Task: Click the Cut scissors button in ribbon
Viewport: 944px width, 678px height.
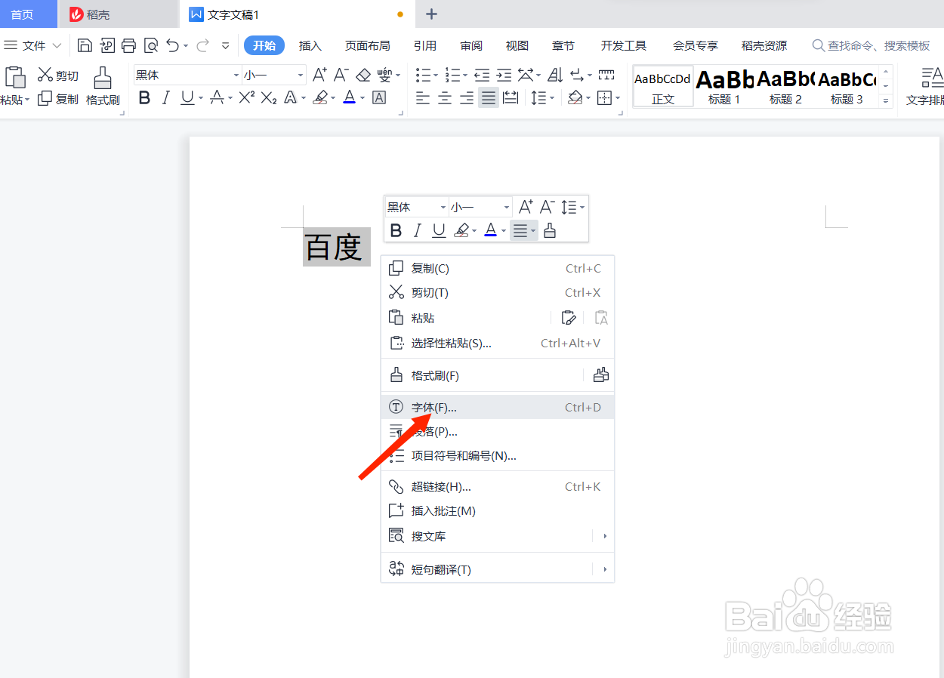Action: [x=58, y=76]
